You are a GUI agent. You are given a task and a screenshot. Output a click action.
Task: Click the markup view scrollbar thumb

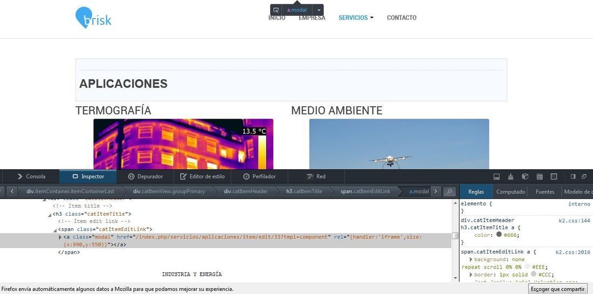pos(455,236)
